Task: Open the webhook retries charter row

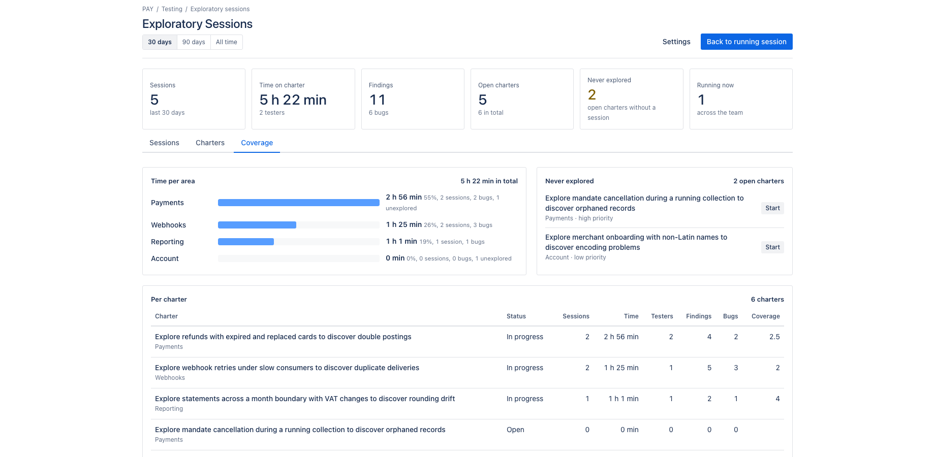Action: [x=467, y=373]
